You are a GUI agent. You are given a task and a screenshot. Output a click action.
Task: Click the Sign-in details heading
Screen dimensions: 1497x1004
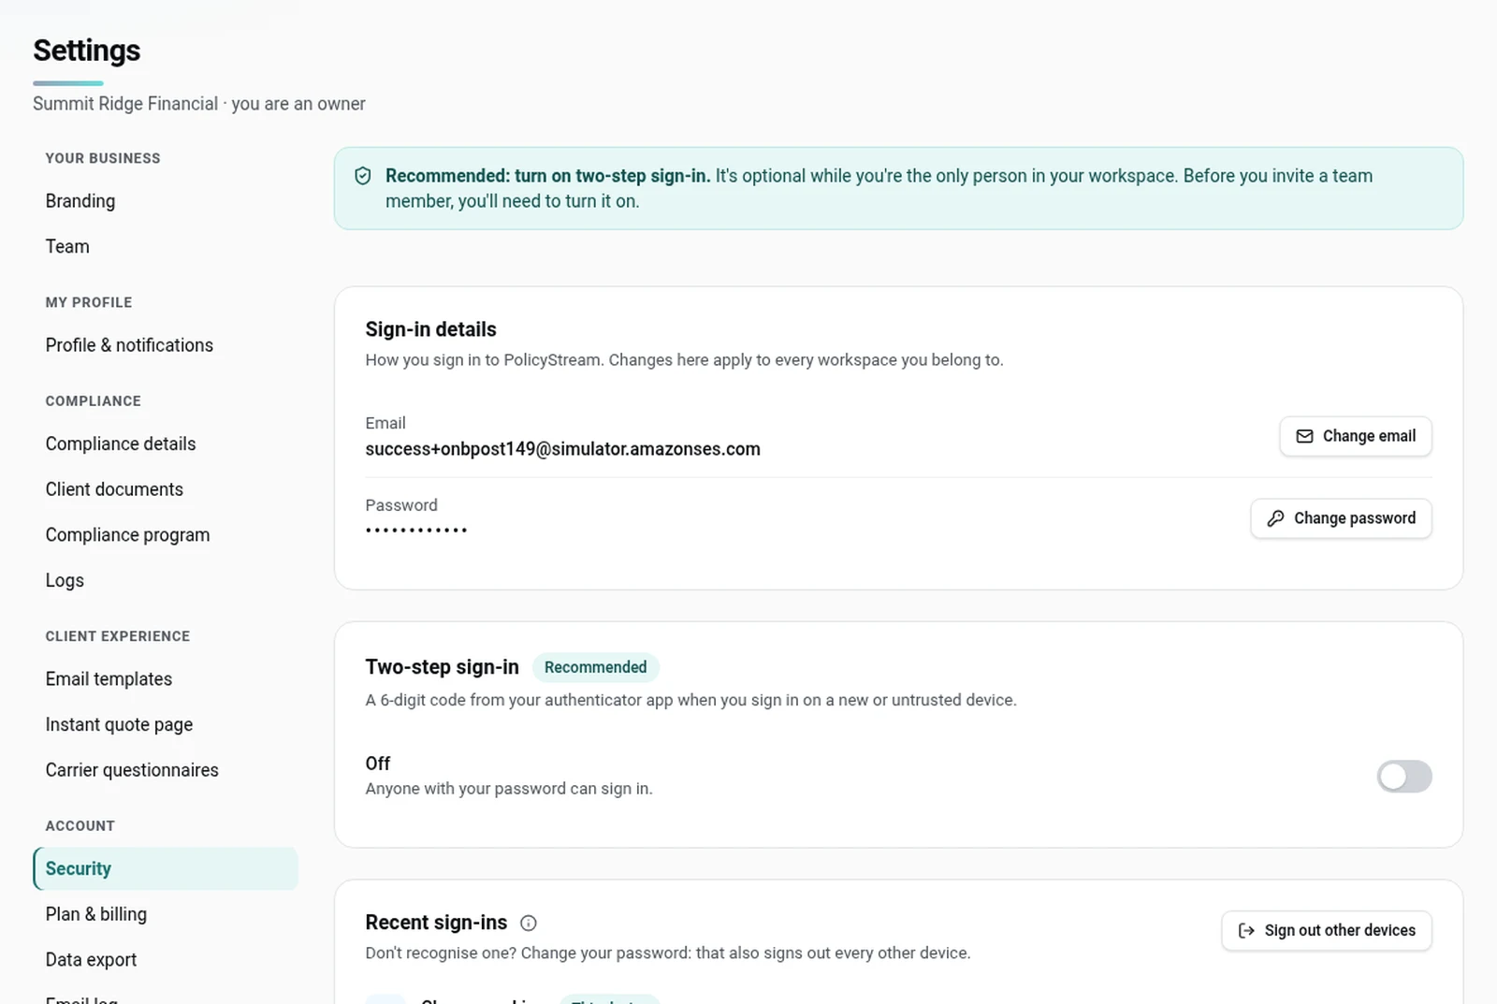point(430,329)
